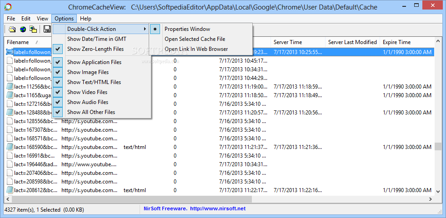The height and width of the screenshot is (218, 446).
Task: Open the View menu
Action: point(42,19)
